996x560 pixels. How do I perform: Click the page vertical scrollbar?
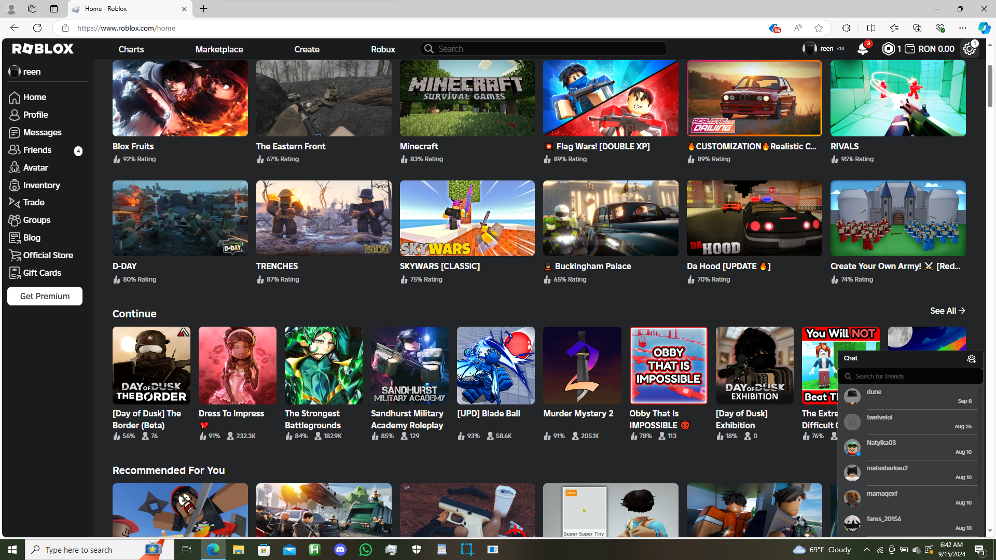click(990, 86)
